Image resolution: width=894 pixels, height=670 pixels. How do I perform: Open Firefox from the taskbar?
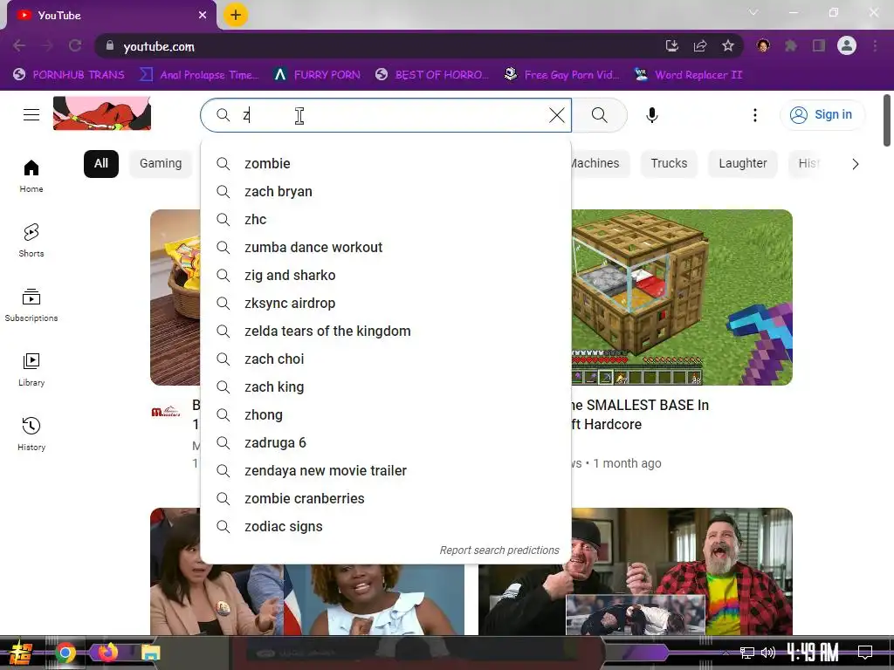click(x=107, y=653)
